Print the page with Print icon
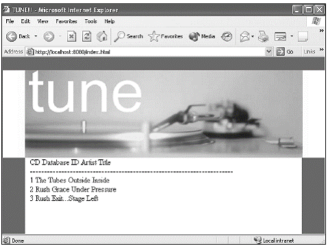Viewport: 328px width, 246px height. pos(263,36)
